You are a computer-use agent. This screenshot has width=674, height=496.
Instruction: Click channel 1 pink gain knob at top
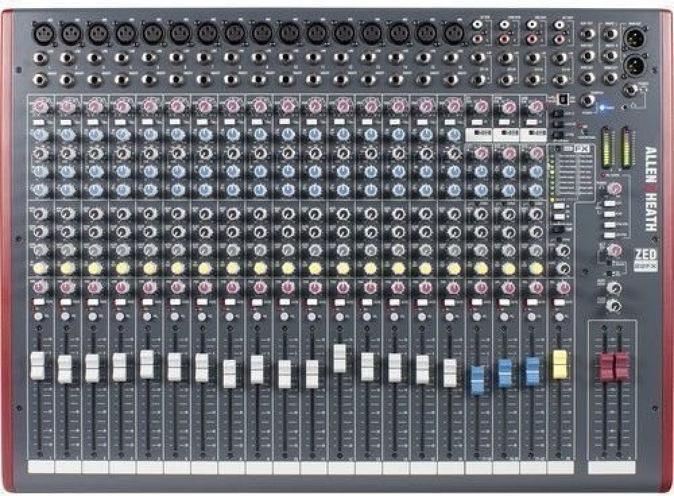click(40, 106)
